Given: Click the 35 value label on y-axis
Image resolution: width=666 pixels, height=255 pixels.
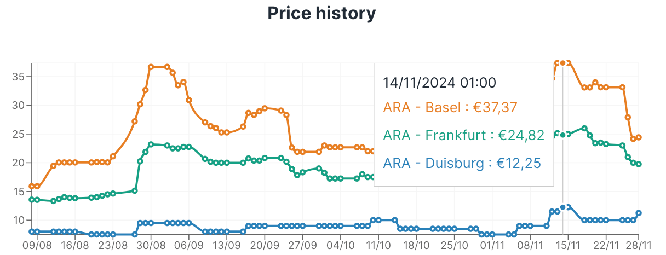Looking at the screenshot, I should [18, 76].
